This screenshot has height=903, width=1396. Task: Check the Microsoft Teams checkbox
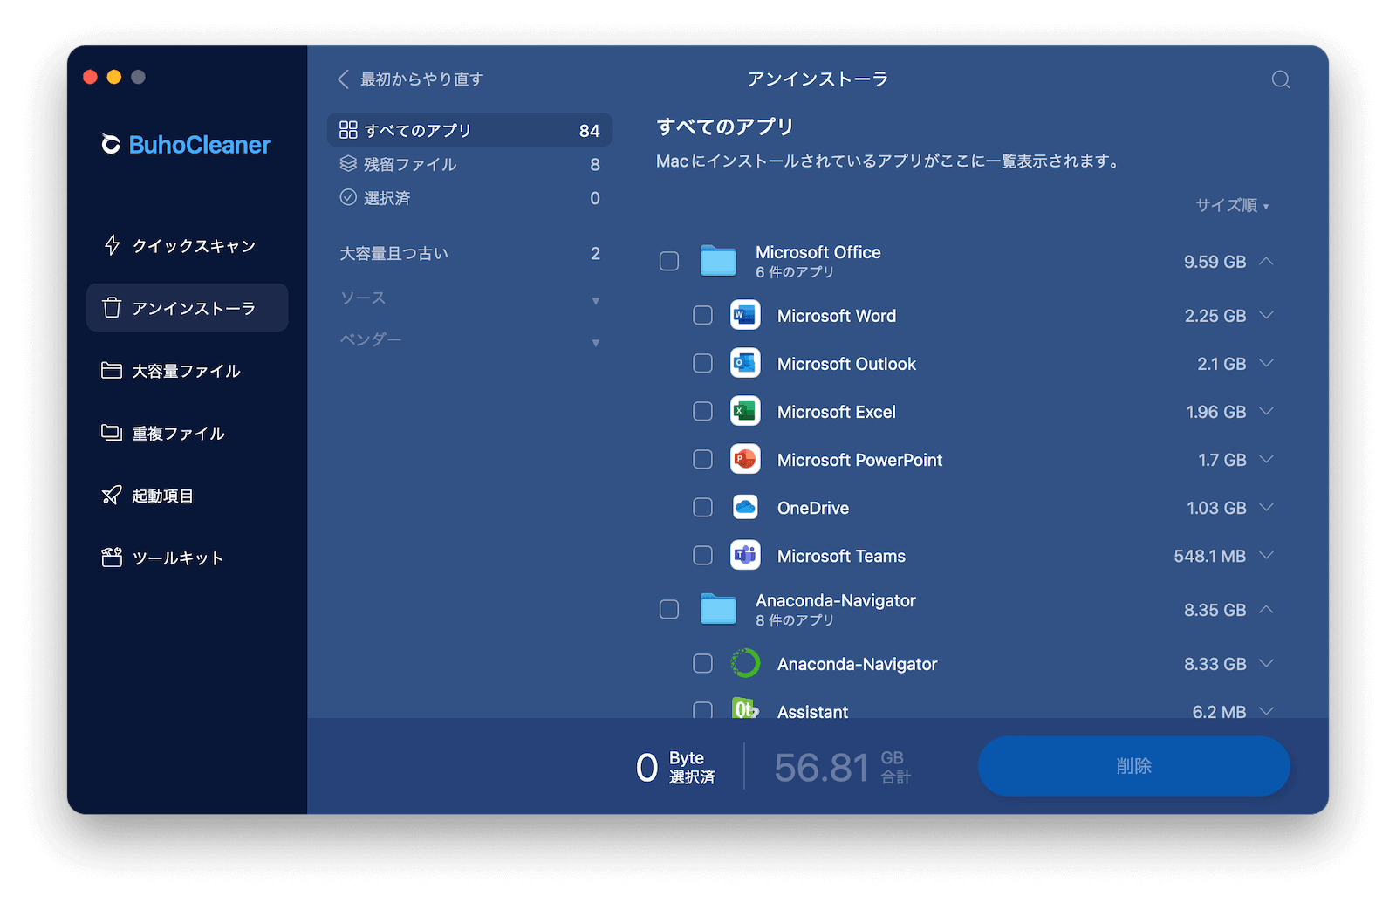coord(702,555)
